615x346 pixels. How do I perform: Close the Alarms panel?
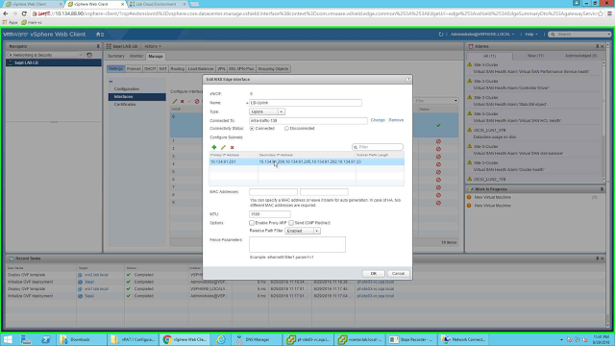click(603, 46)
